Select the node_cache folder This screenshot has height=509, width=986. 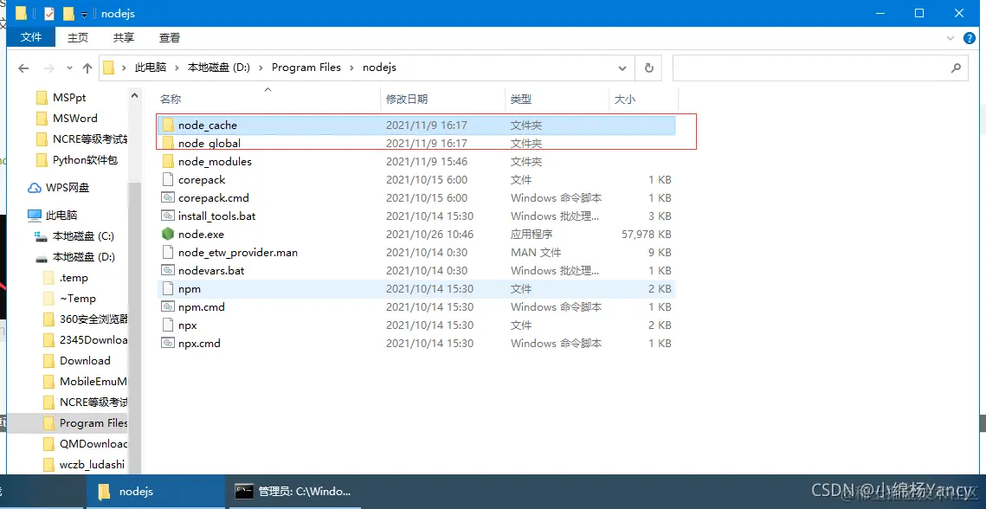[416, 126]
